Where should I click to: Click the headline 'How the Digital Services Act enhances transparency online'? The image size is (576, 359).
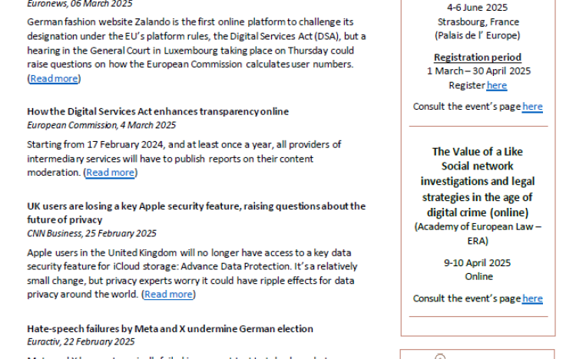pyautogui.click(x=157, y=111)
